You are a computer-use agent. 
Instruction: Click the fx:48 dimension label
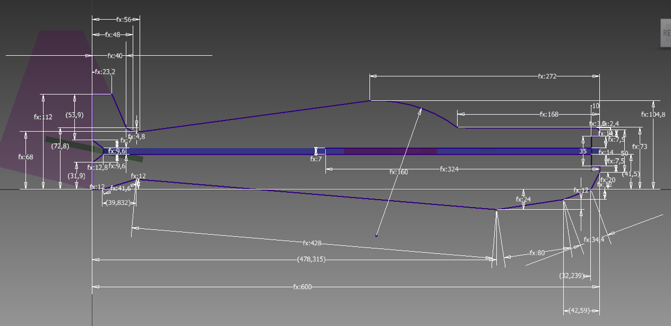click(113, 35)
